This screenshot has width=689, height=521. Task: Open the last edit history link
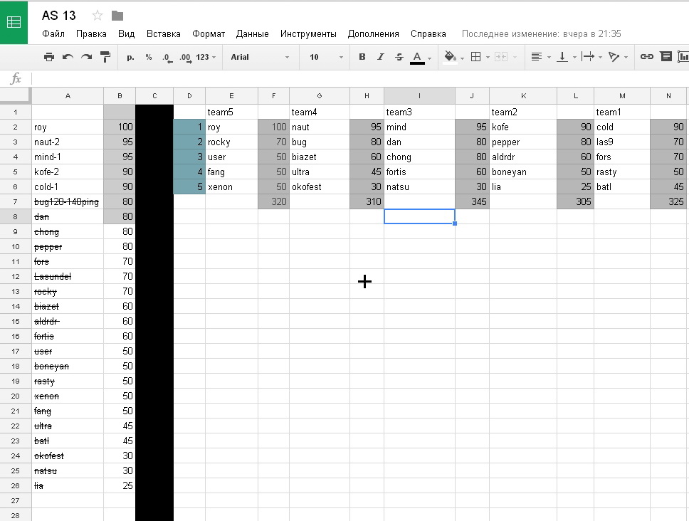pyautogui.click(x=542, y=34)
